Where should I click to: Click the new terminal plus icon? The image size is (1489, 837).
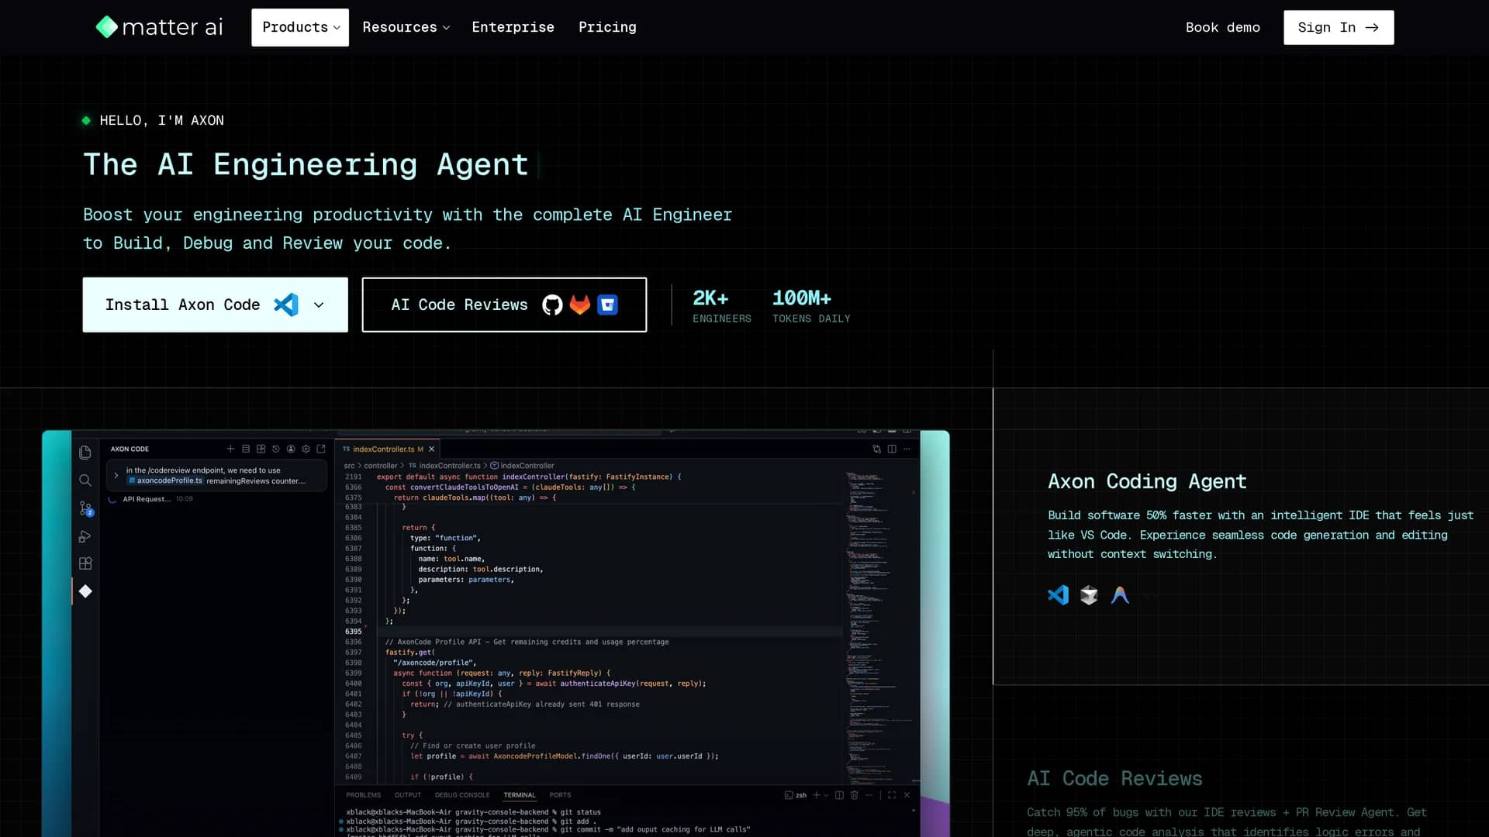(x=816, y=795)
